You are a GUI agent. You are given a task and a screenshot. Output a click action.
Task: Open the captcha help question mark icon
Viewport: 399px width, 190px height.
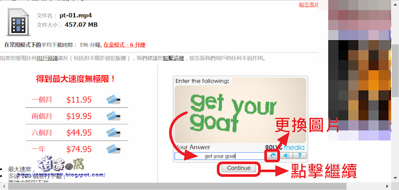(x=300, y=156)
